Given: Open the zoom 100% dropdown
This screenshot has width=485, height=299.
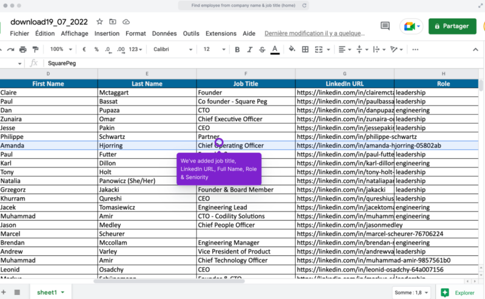Looking at the screenshot, I should (x=61, y=49).
